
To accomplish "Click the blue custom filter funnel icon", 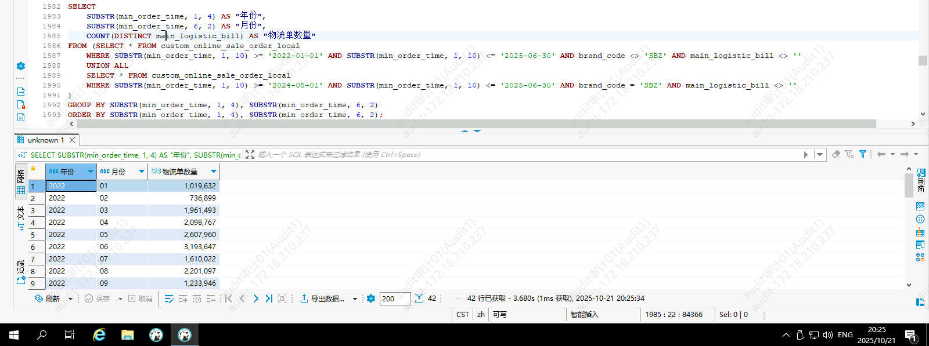I will tap(863, 154).
